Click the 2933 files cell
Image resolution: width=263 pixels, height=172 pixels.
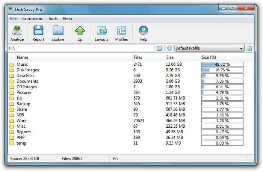pos(138,81)
